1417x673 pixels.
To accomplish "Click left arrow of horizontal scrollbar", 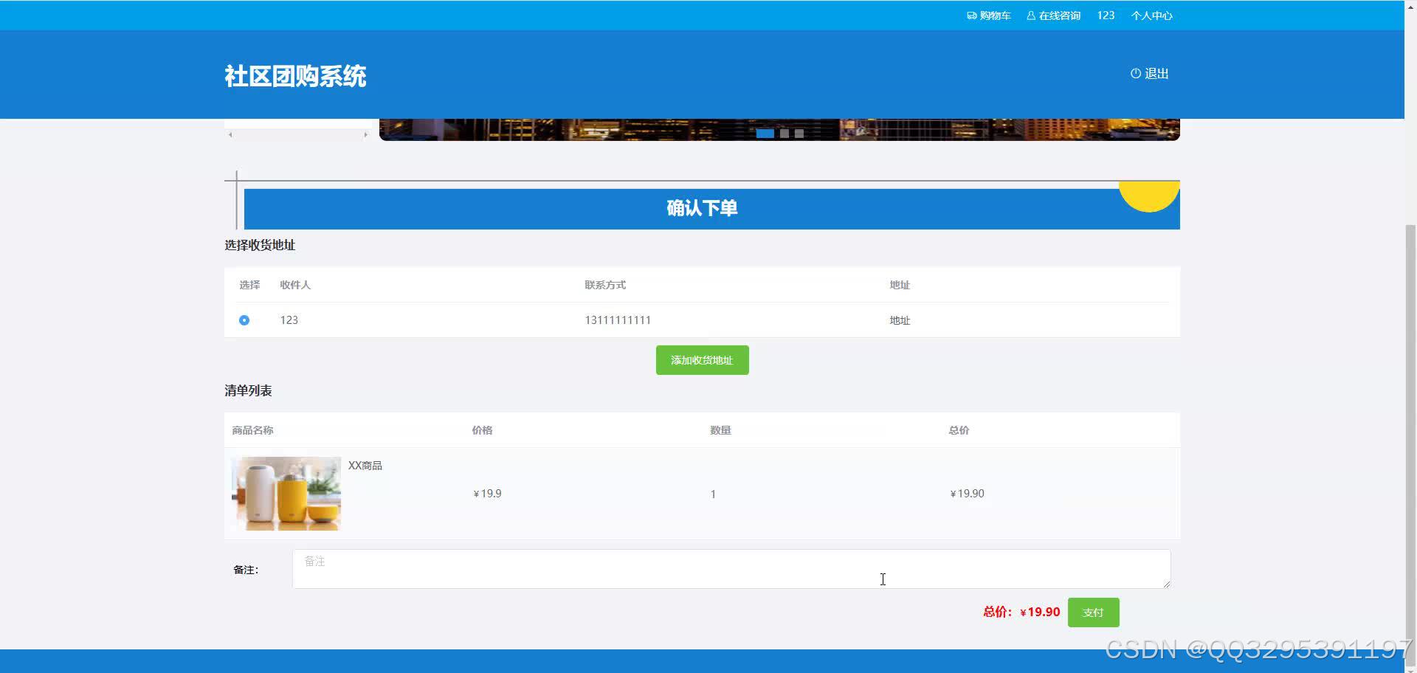I will [230, 134].
